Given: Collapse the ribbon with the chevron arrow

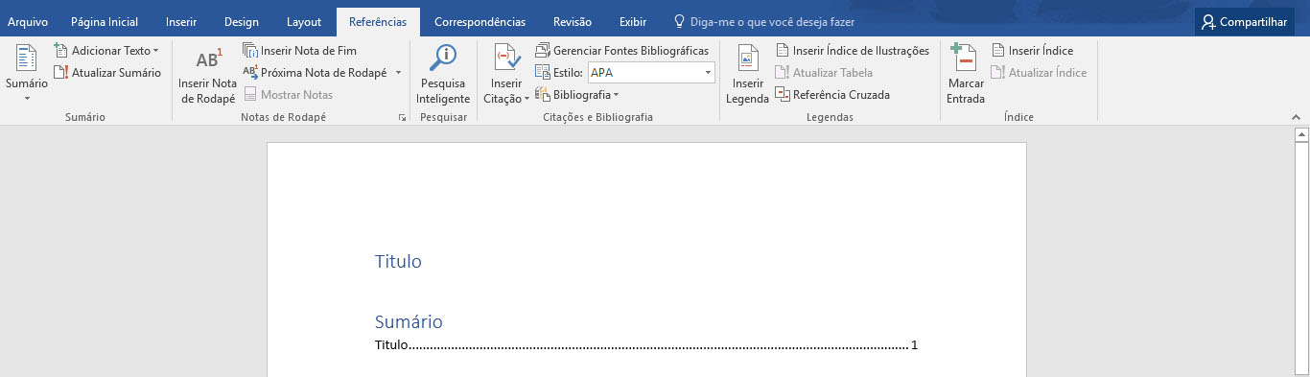Looking at the screenshot, I should tap(1297, 117).
